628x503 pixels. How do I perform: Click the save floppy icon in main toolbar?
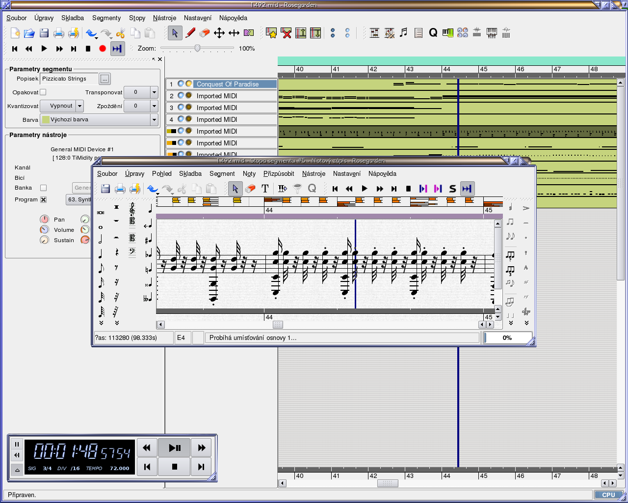[44, 33]
